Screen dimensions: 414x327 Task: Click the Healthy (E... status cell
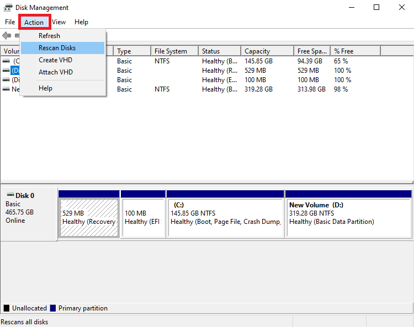(x=219, y=80)
